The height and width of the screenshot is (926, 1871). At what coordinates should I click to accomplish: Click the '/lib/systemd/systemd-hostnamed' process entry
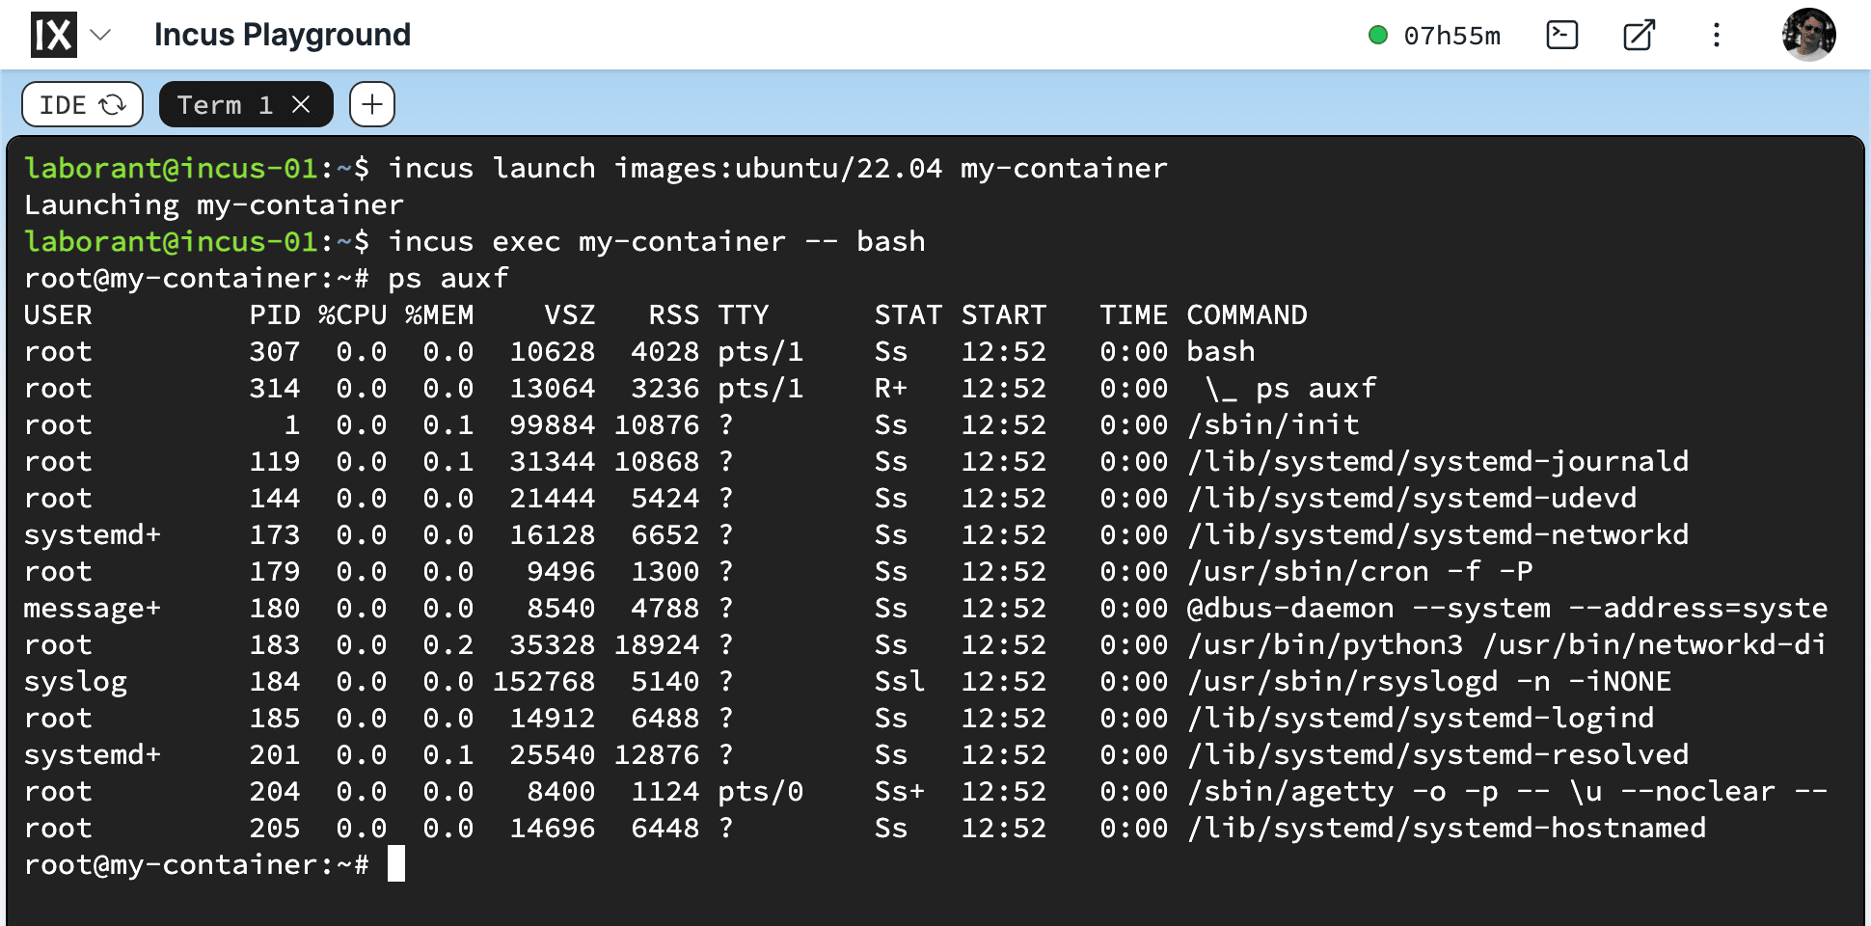[1447, 828]
